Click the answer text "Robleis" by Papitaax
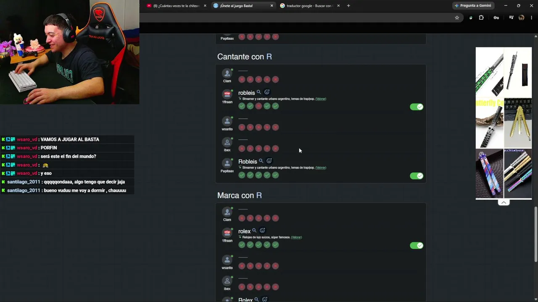 click(x=248, y=161)
